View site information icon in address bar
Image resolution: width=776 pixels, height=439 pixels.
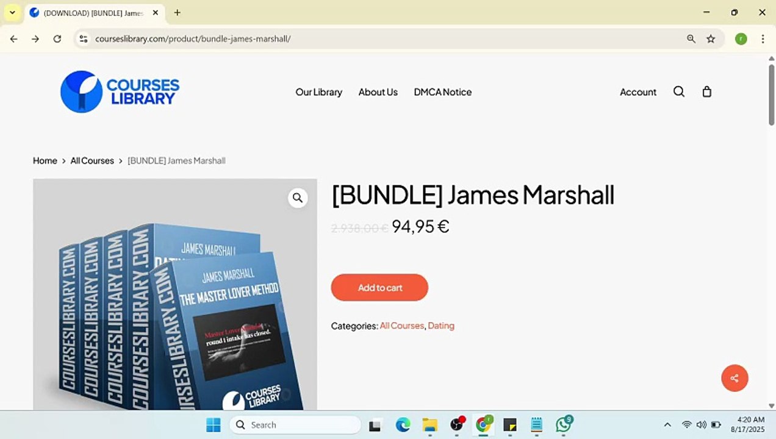point(84,38)
